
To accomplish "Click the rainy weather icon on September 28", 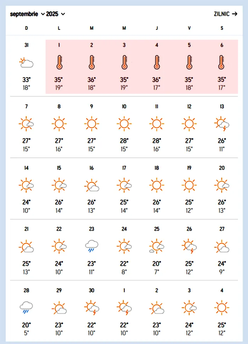I will coord(26,307).
